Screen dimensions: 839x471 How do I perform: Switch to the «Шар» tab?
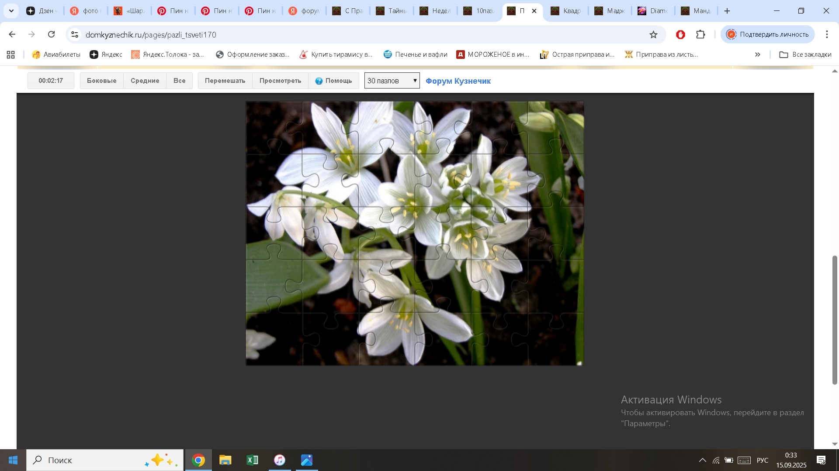click(x=129, y=11)
